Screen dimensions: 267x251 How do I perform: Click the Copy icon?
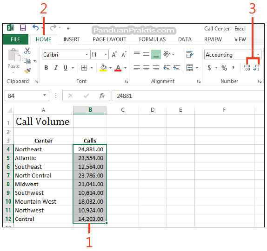point(27,61)
